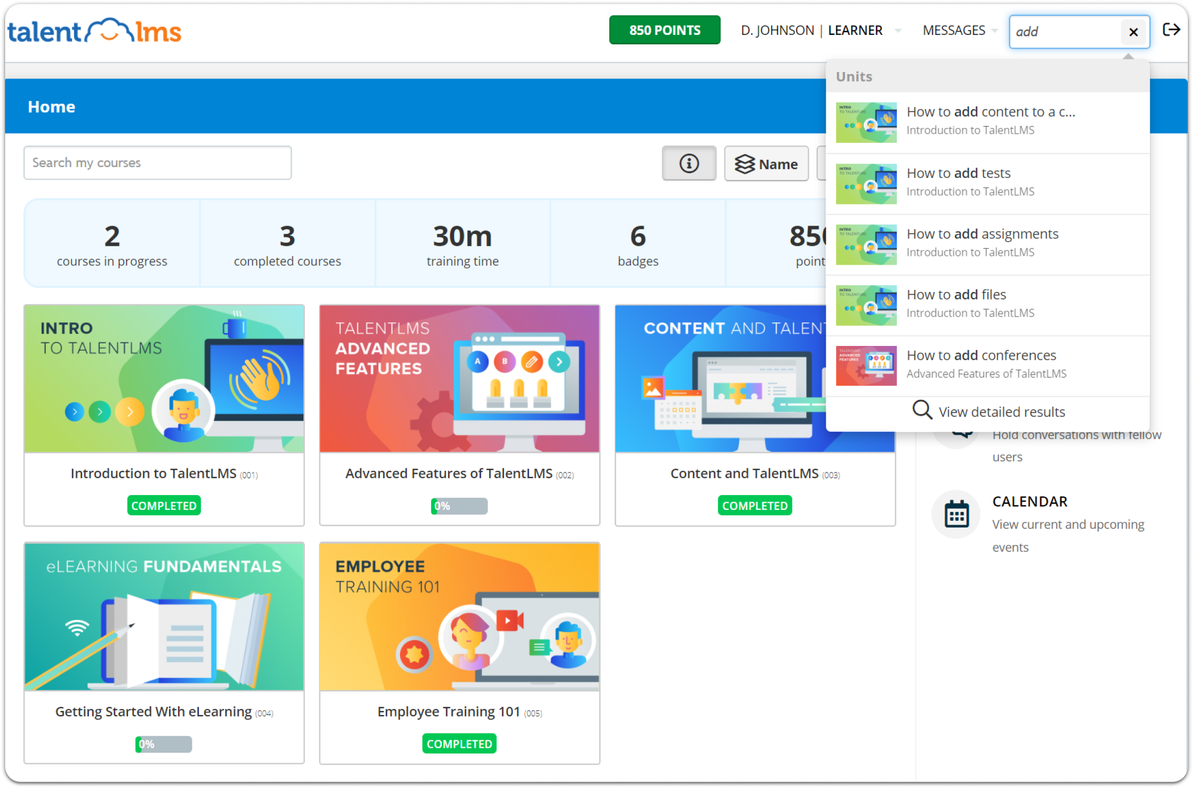Click COMPLETED badge under Content and TalentLMS
Image resolution: width=1193 pixels, height=788 pixels.
coord(754,505)
